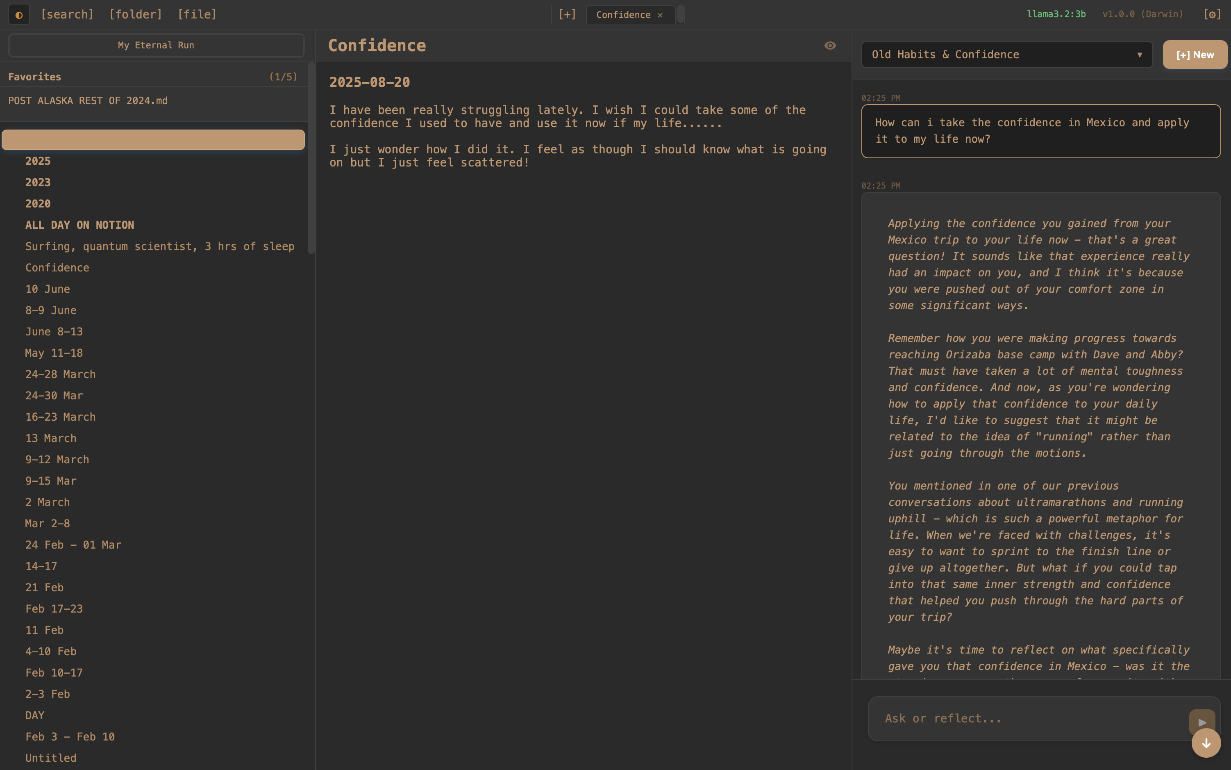The height and width of the screenshot is (770, 1231).
Task: Expand the 2025 folder
Action: click(x=38, y=161)
